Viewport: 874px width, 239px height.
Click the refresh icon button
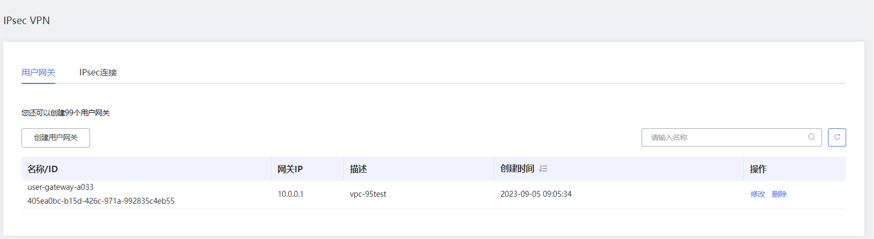[x=837, y=137]
